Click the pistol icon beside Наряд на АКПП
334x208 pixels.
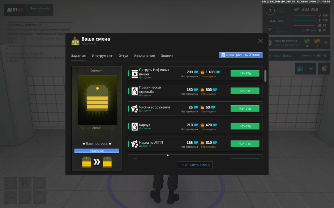[x=135, y=144]
